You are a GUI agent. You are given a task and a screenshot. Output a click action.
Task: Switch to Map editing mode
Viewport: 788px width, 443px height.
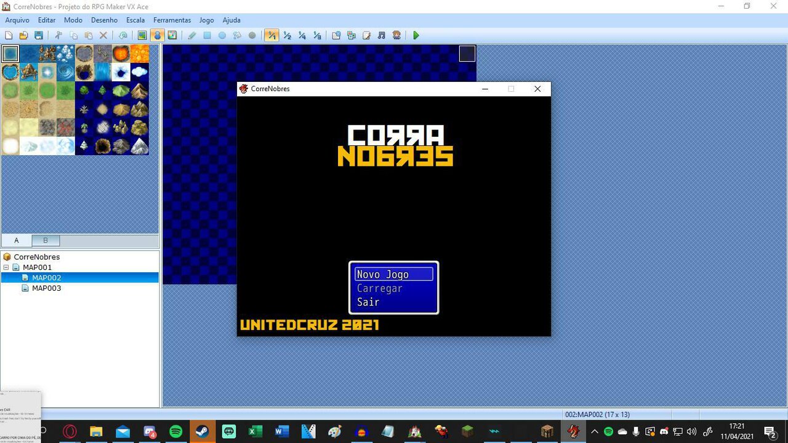pyautogui.click(x=142, y=36)
